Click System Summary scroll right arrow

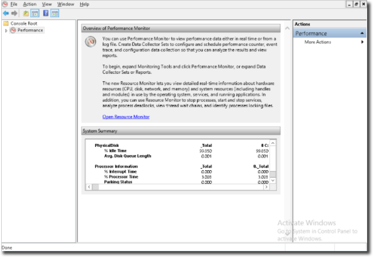pyautogui.click(x=266, y=187)
